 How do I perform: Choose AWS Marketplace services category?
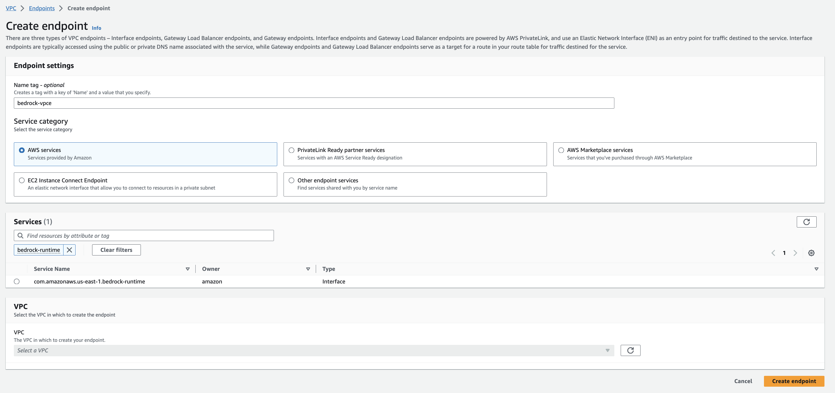561,150
